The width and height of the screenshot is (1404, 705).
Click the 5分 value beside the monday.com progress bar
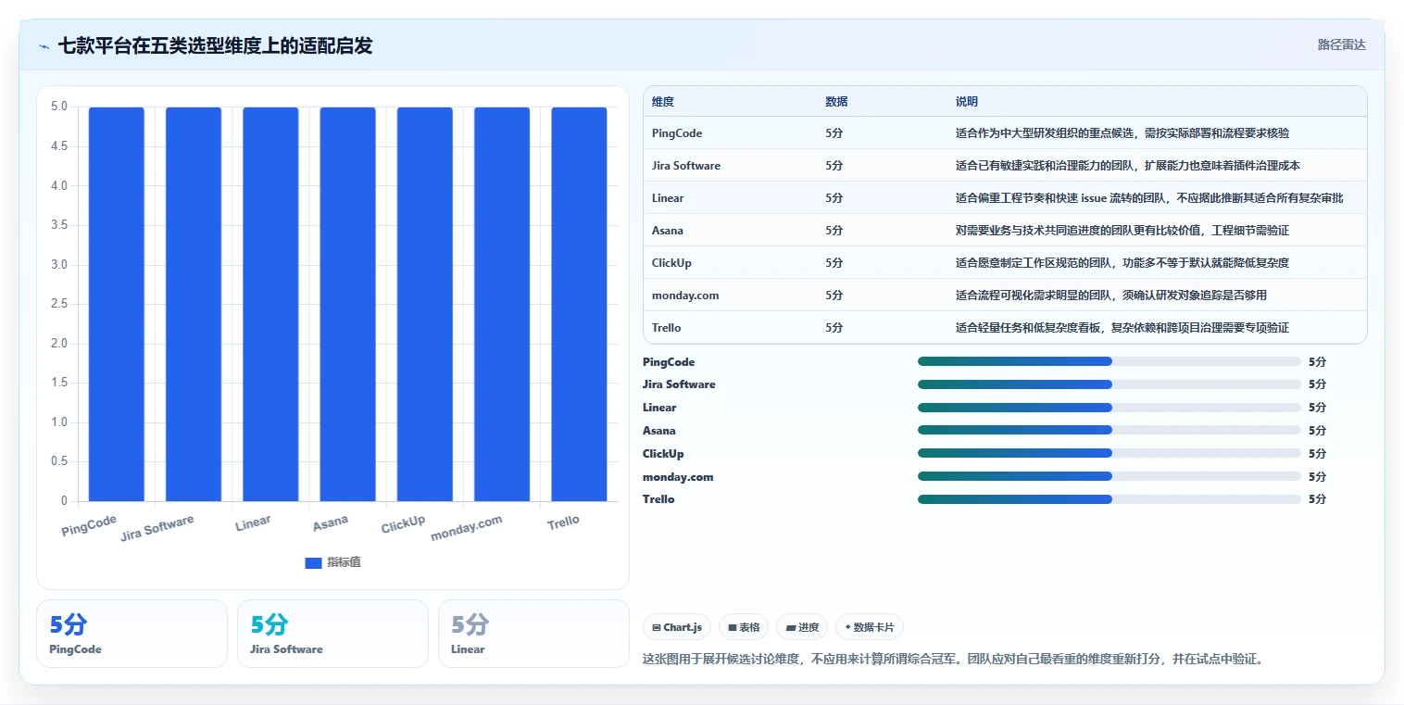coord(1317,477)
